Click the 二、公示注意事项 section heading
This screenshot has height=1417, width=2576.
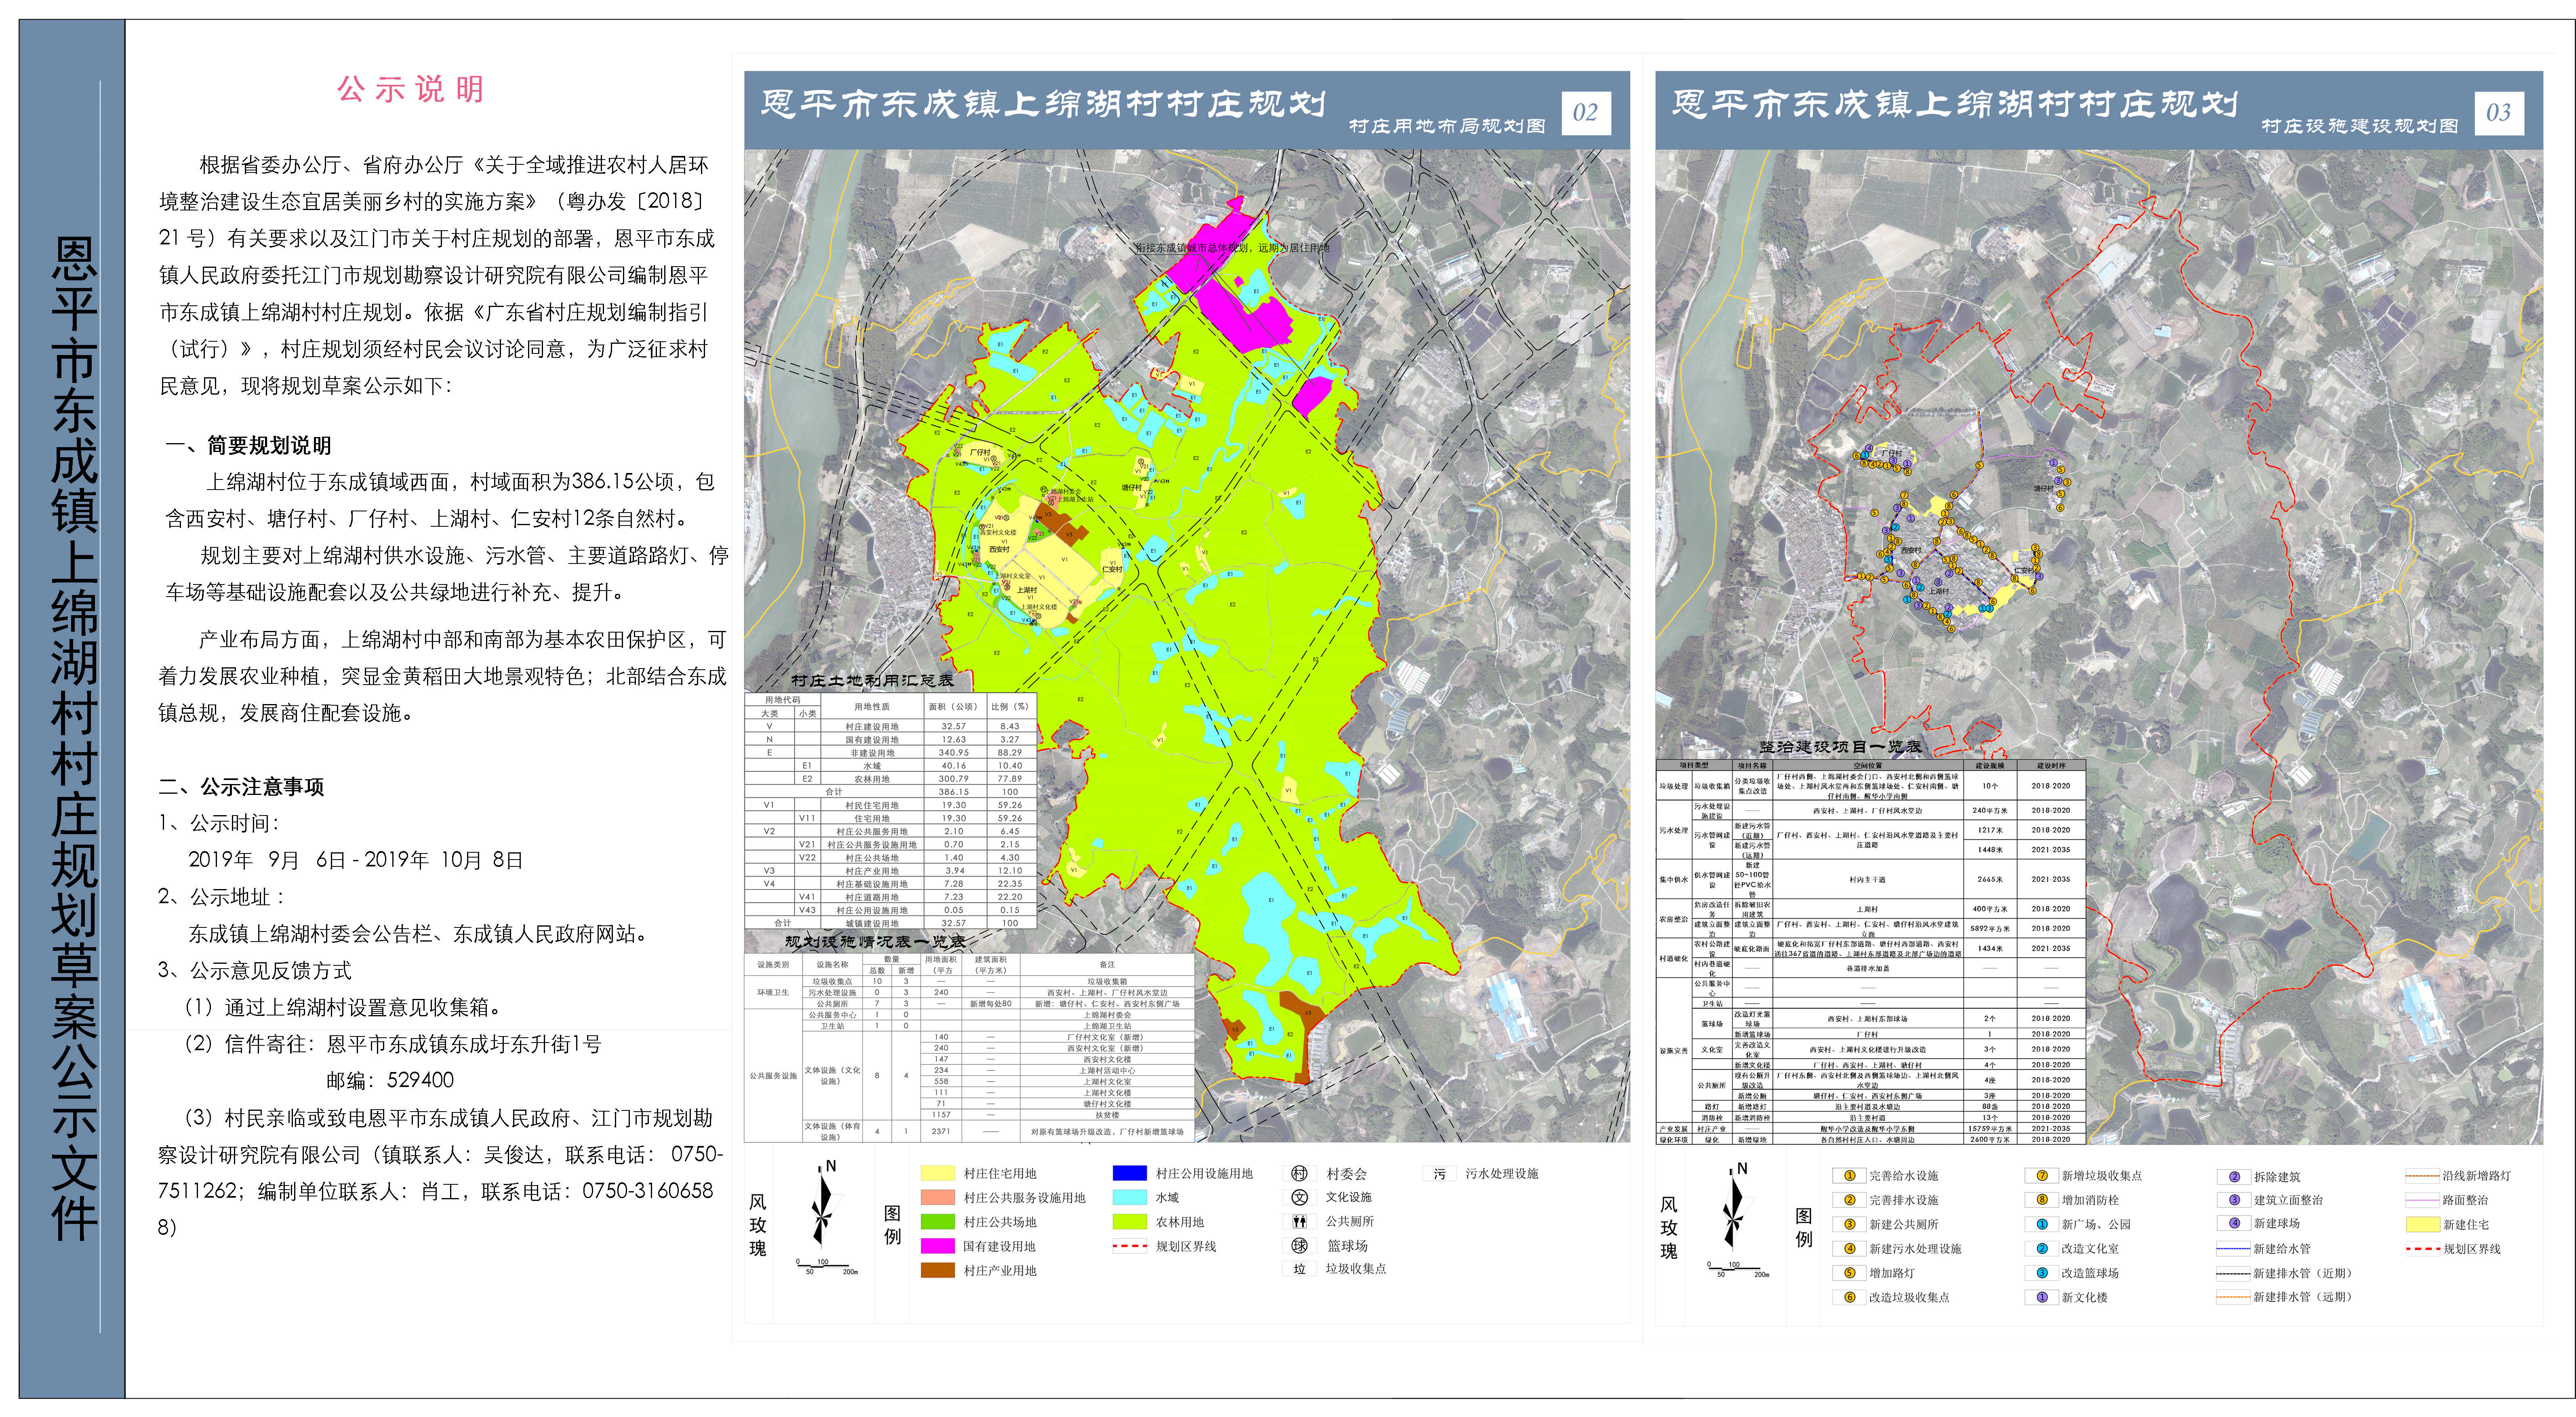[241, 787]
